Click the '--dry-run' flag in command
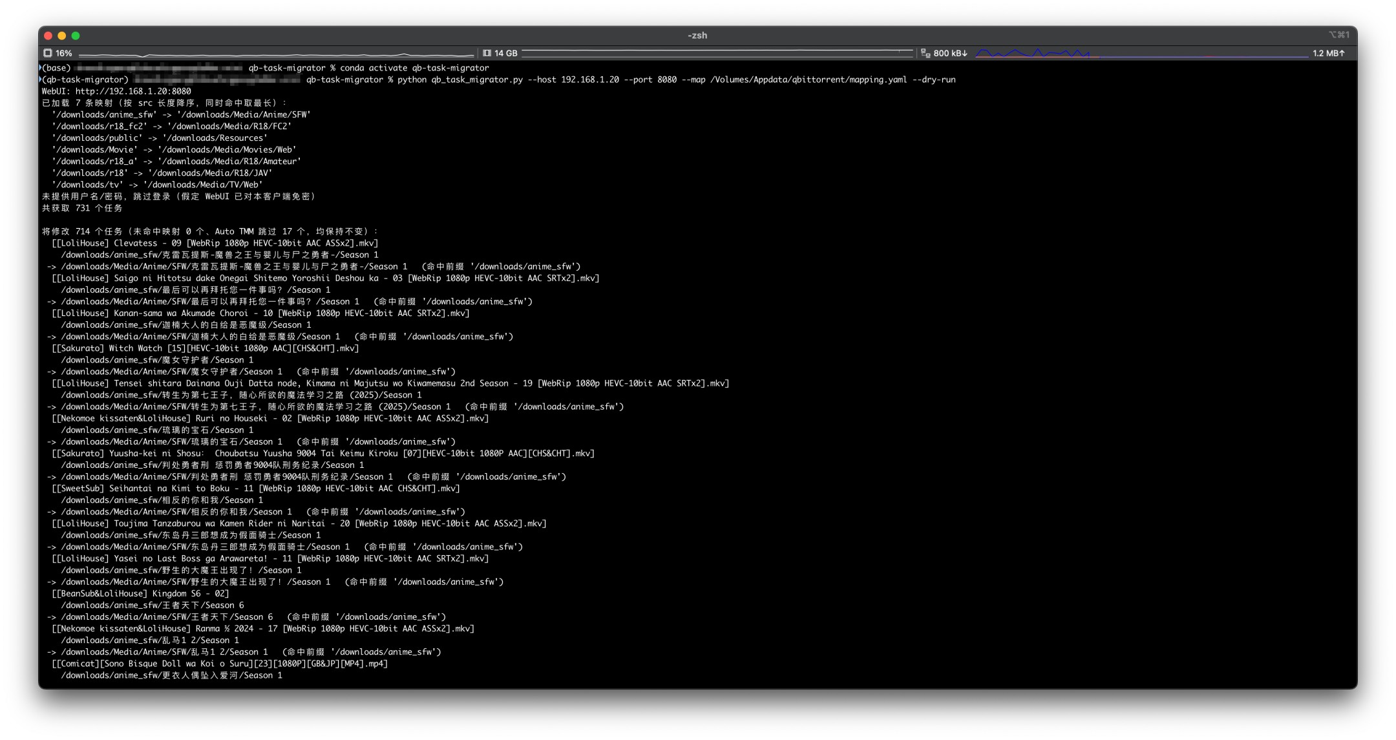 pyautogui.click(x=934, y=79)
